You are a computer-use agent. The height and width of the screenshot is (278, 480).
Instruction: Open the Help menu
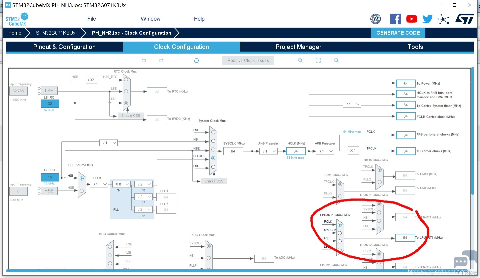pos(199,19)
